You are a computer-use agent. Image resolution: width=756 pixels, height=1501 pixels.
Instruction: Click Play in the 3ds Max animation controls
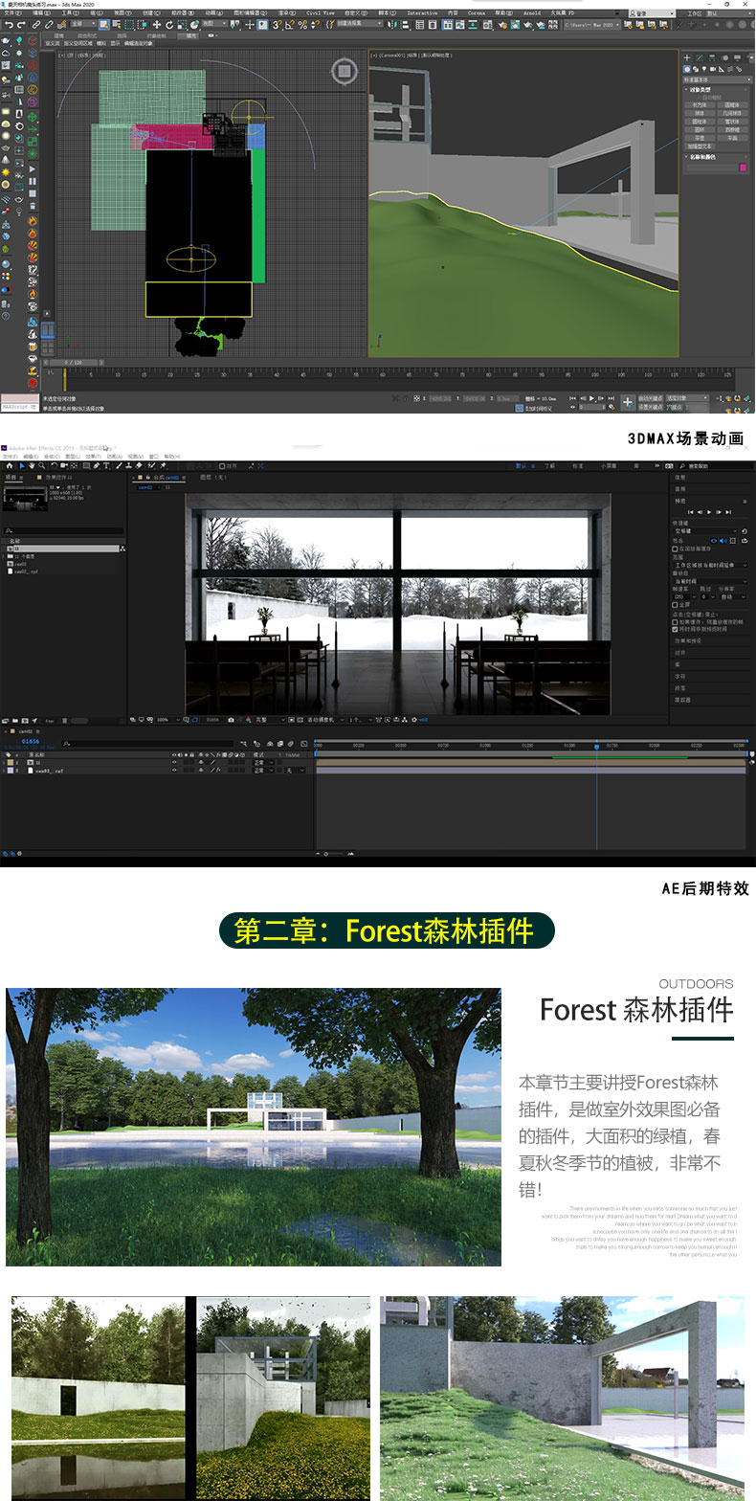point(592,398)
